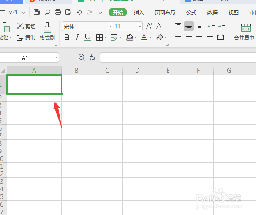Expand the cell style dropdown arrow
The image size is (256, 215).
point(120,38)
